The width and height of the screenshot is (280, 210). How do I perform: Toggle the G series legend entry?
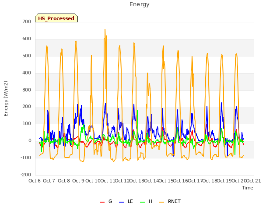pos(106,202)
